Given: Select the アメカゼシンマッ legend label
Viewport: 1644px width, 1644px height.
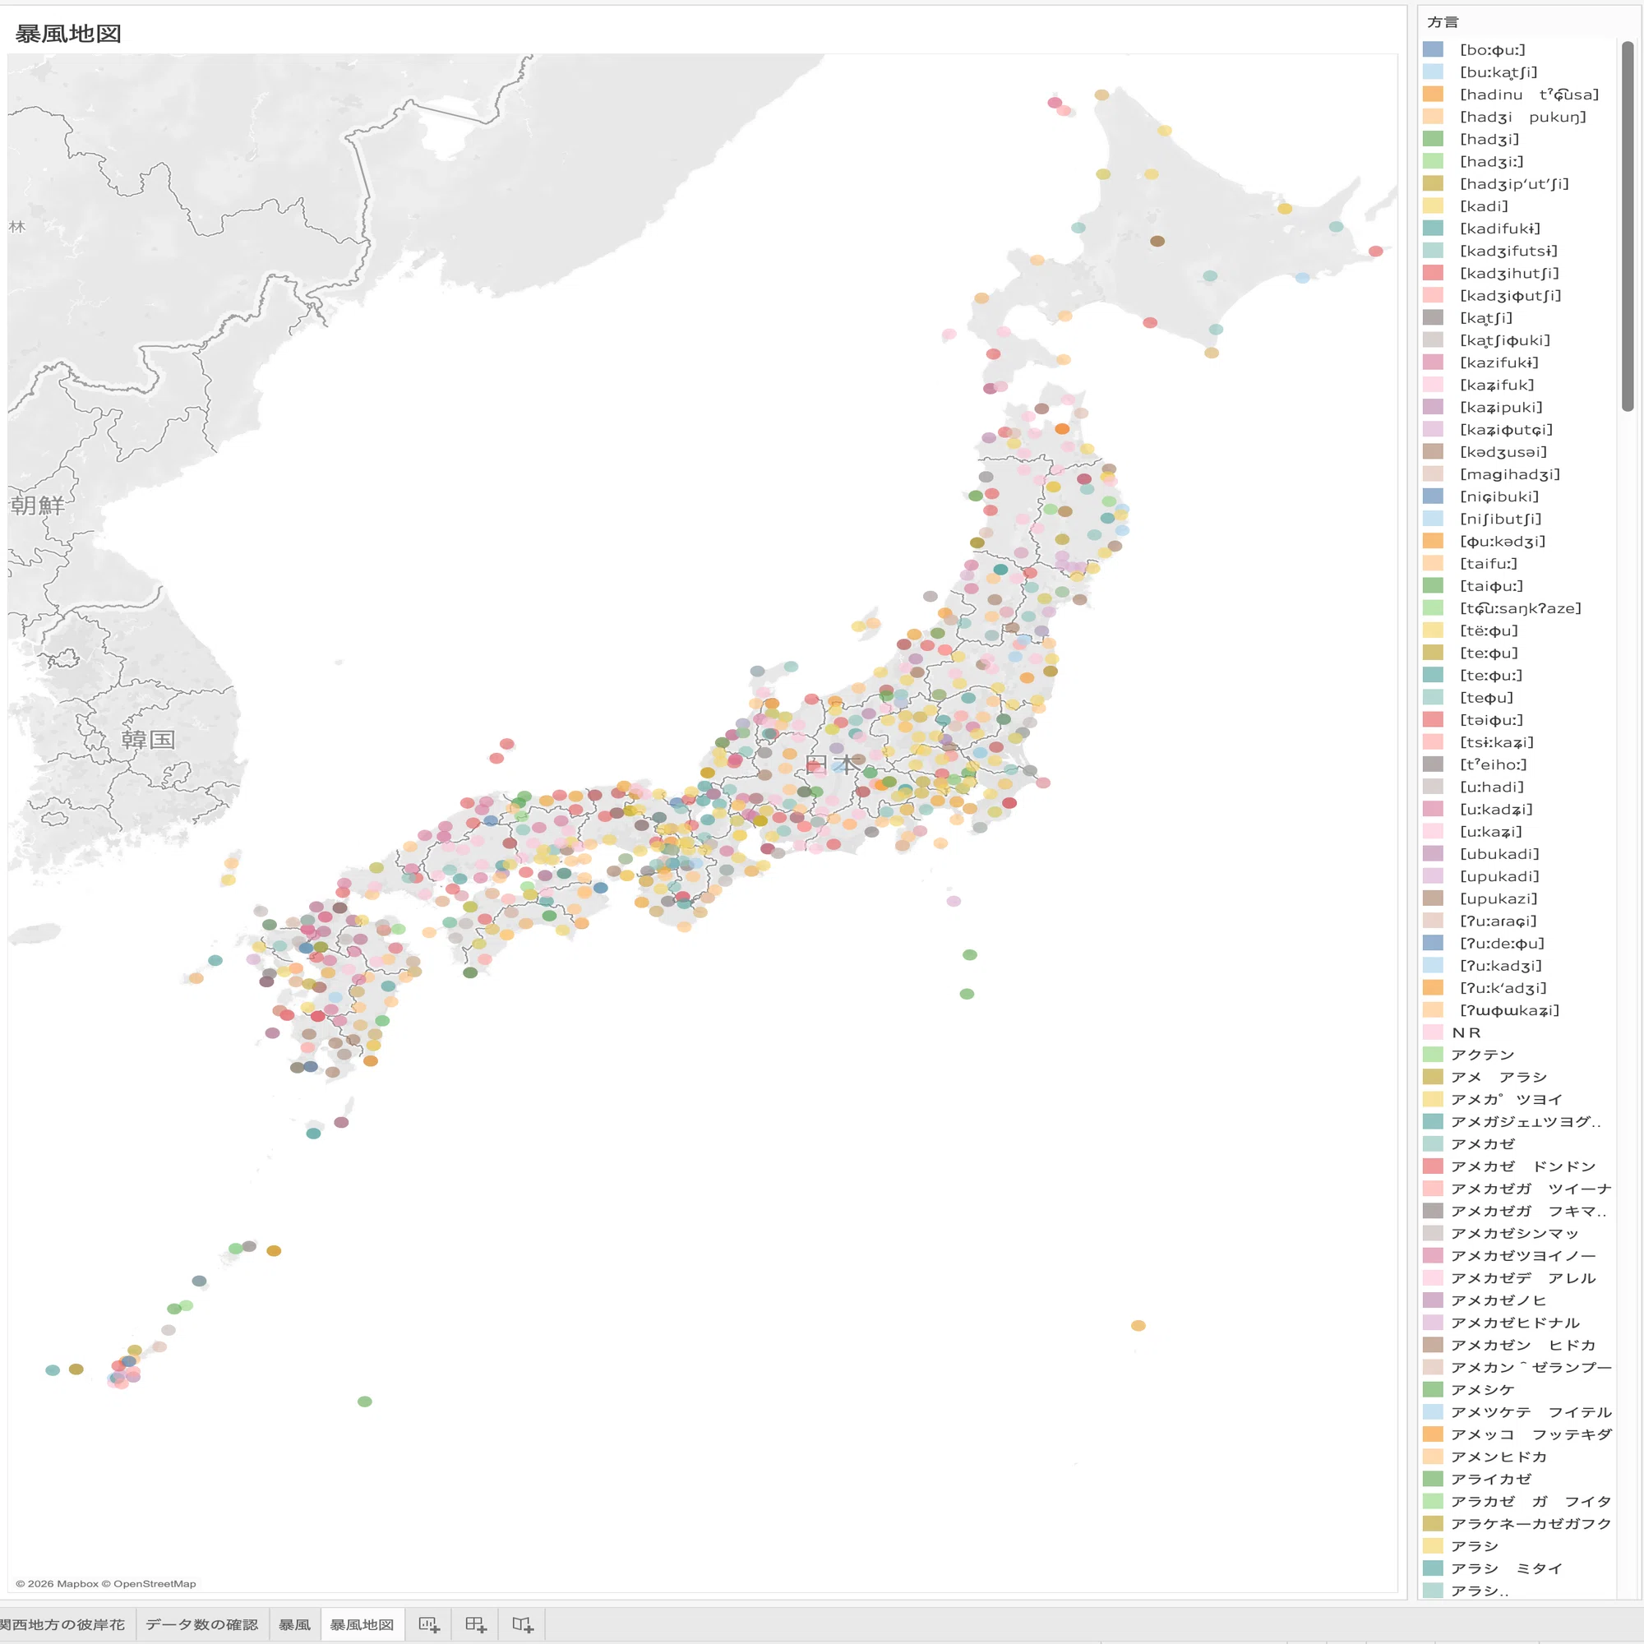Looking at the screenshot, I should [1515, 1234].
